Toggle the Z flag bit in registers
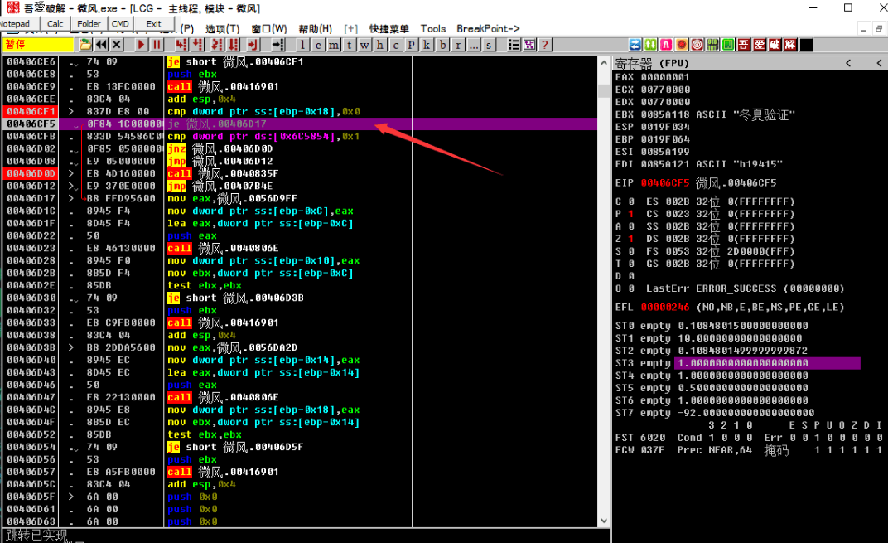Screen dimensions: 888x543 pyautogui.click(x=630, y=239)
